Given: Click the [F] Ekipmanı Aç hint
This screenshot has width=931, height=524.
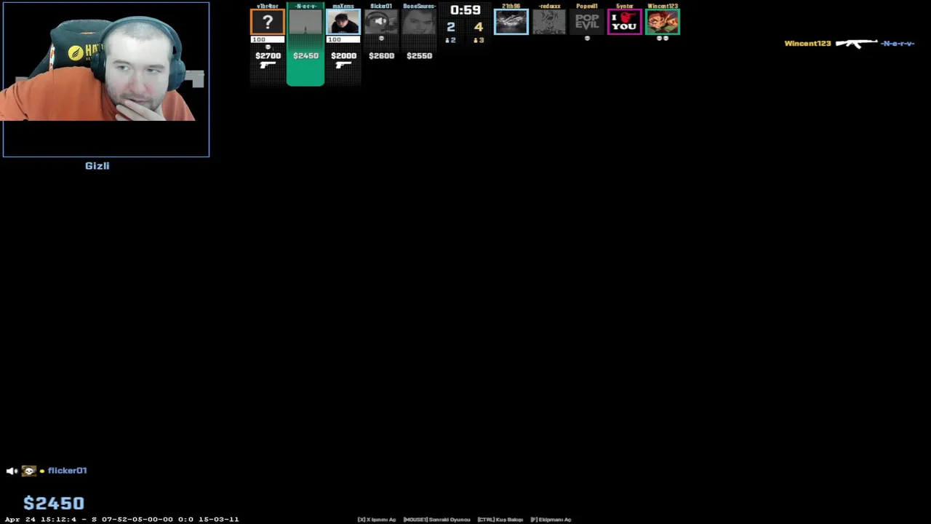Looking at the screenshot, I should tap(551, 520).
